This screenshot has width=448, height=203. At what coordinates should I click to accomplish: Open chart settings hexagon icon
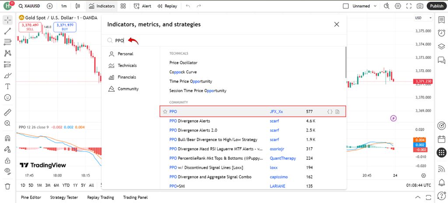[398, 6]
